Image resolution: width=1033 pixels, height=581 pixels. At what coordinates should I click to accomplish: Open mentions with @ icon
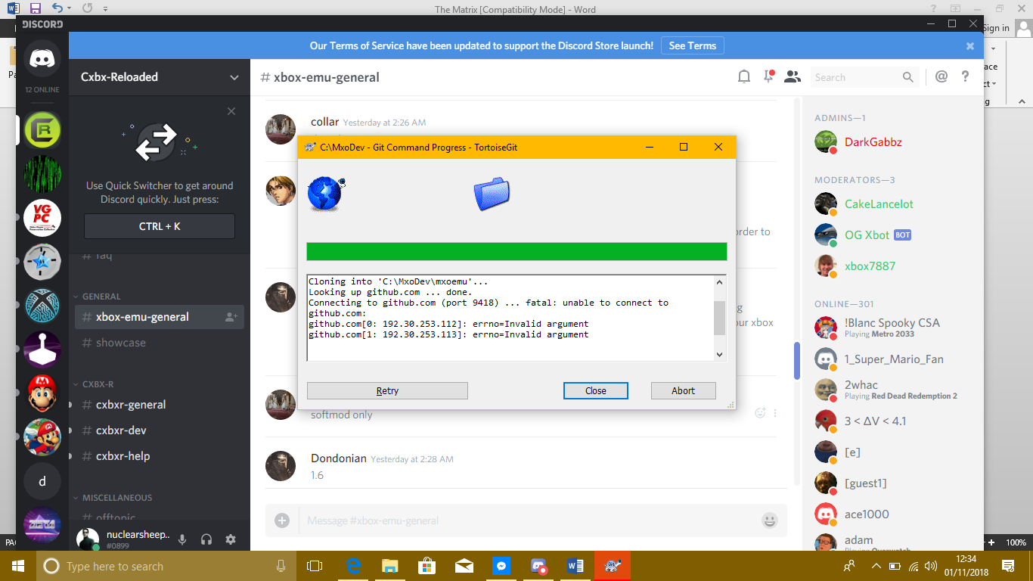[941, 76]
